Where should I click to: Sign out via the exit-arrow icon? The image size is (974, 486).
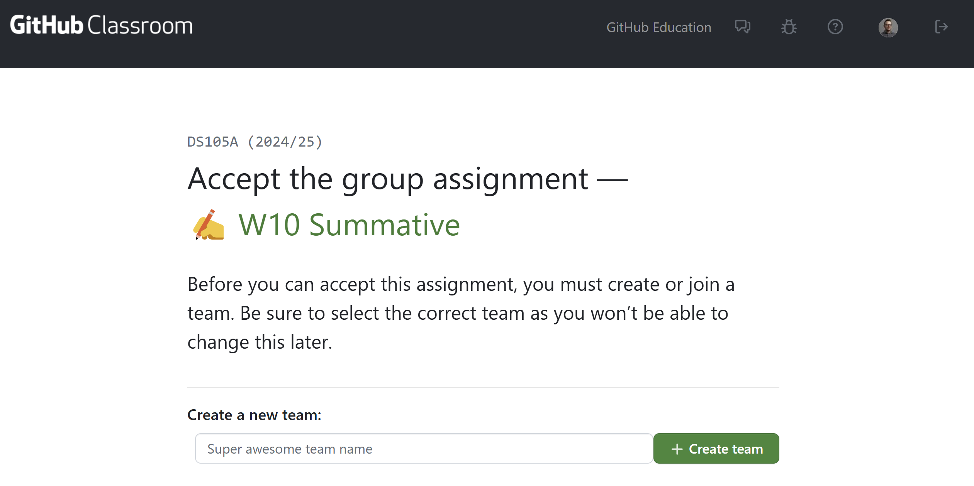click(x=942, y=27)
